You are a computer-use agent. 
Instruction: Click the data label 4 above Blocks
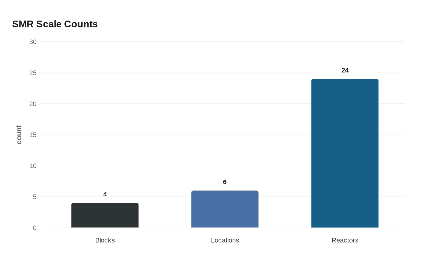[x=105, y=194]
